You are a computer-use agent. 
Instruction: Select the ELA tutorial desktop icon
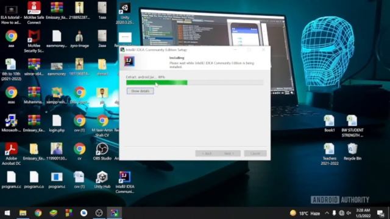tap(11, 15)
